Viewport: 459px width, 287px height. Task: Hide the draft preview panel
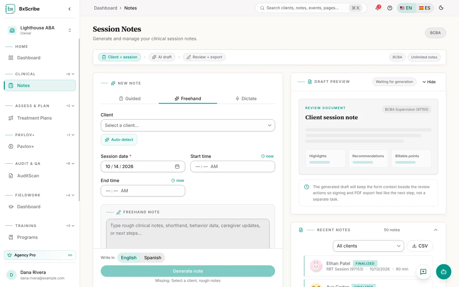point(429,82)
